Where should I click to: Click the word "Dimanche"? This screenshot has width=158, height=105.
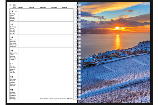[13, 94]
